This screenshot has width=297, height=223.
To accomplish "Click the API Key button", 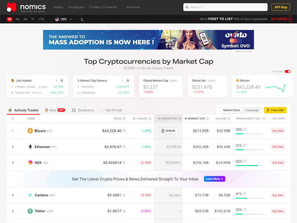I will [281, 7].
